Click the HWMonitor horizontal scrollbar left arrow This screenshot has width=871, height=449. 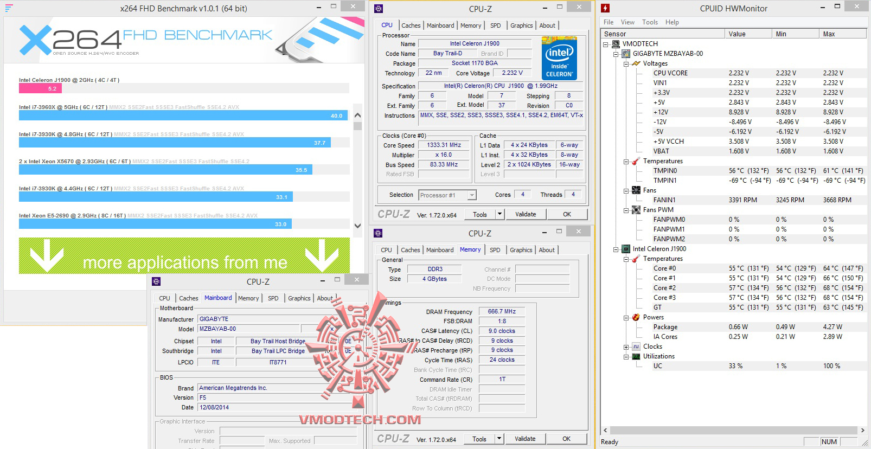coord(606,430)
